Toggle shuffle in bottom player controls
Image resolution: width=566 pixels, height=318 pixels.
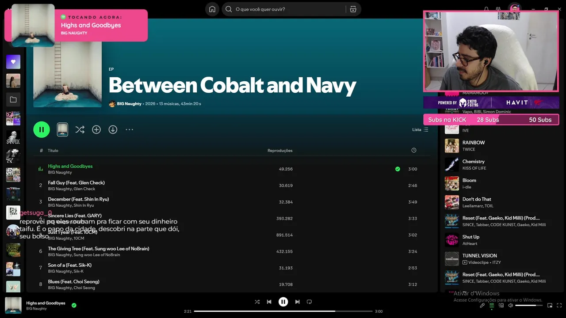(x=257, y=302)
